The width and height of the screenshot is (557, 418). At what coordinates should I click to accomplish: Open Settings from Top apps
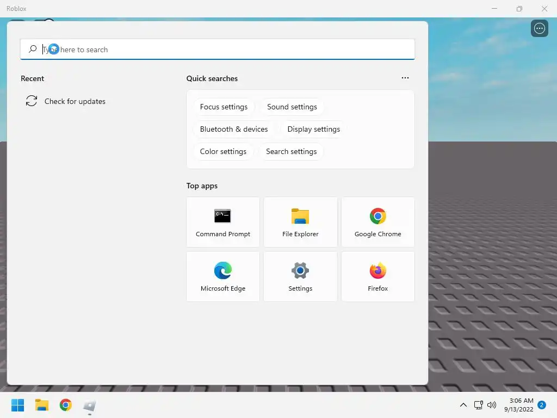click(x=300, y=276)
